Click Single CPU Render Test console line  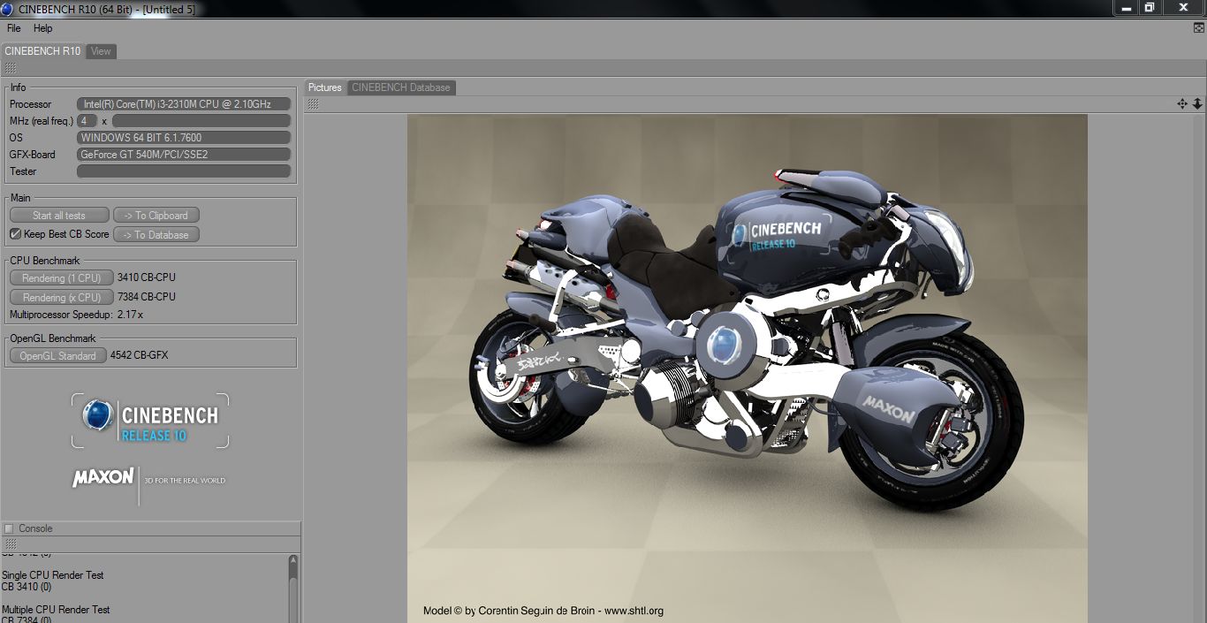click(x=53, y=575)
